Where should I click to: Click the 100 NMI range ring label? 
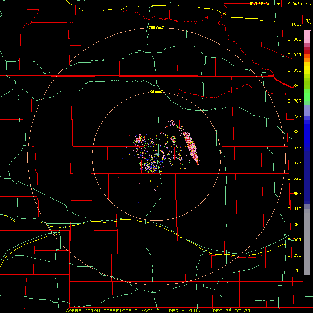coord(156,27)
